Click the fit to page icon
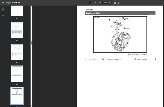164x107 pixels. coord(115,3)
